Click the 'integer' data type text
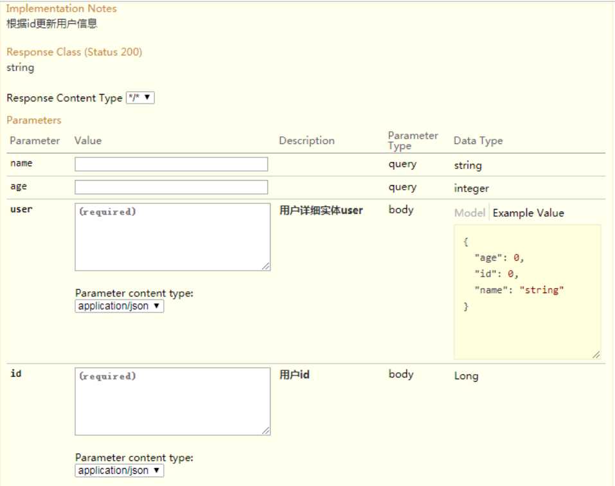615x486 pixels. [472, 188]
